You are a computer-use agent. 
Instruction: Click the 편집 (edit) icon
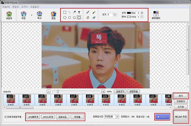[54, 15]
